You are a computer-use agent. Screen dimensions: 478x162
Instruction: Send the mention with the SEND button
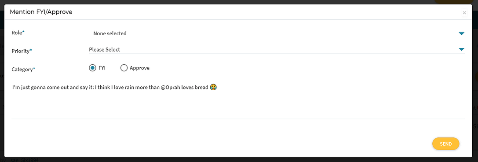pos(446,144)
